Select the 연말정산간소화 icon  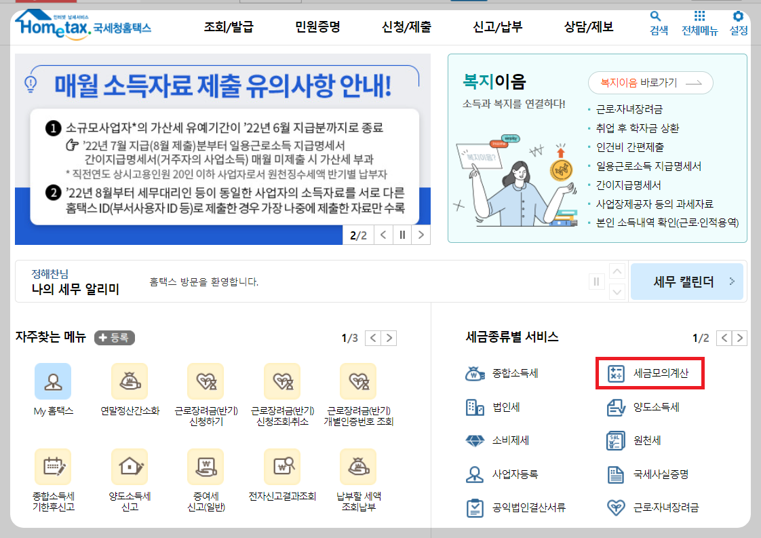click(130, 383)
